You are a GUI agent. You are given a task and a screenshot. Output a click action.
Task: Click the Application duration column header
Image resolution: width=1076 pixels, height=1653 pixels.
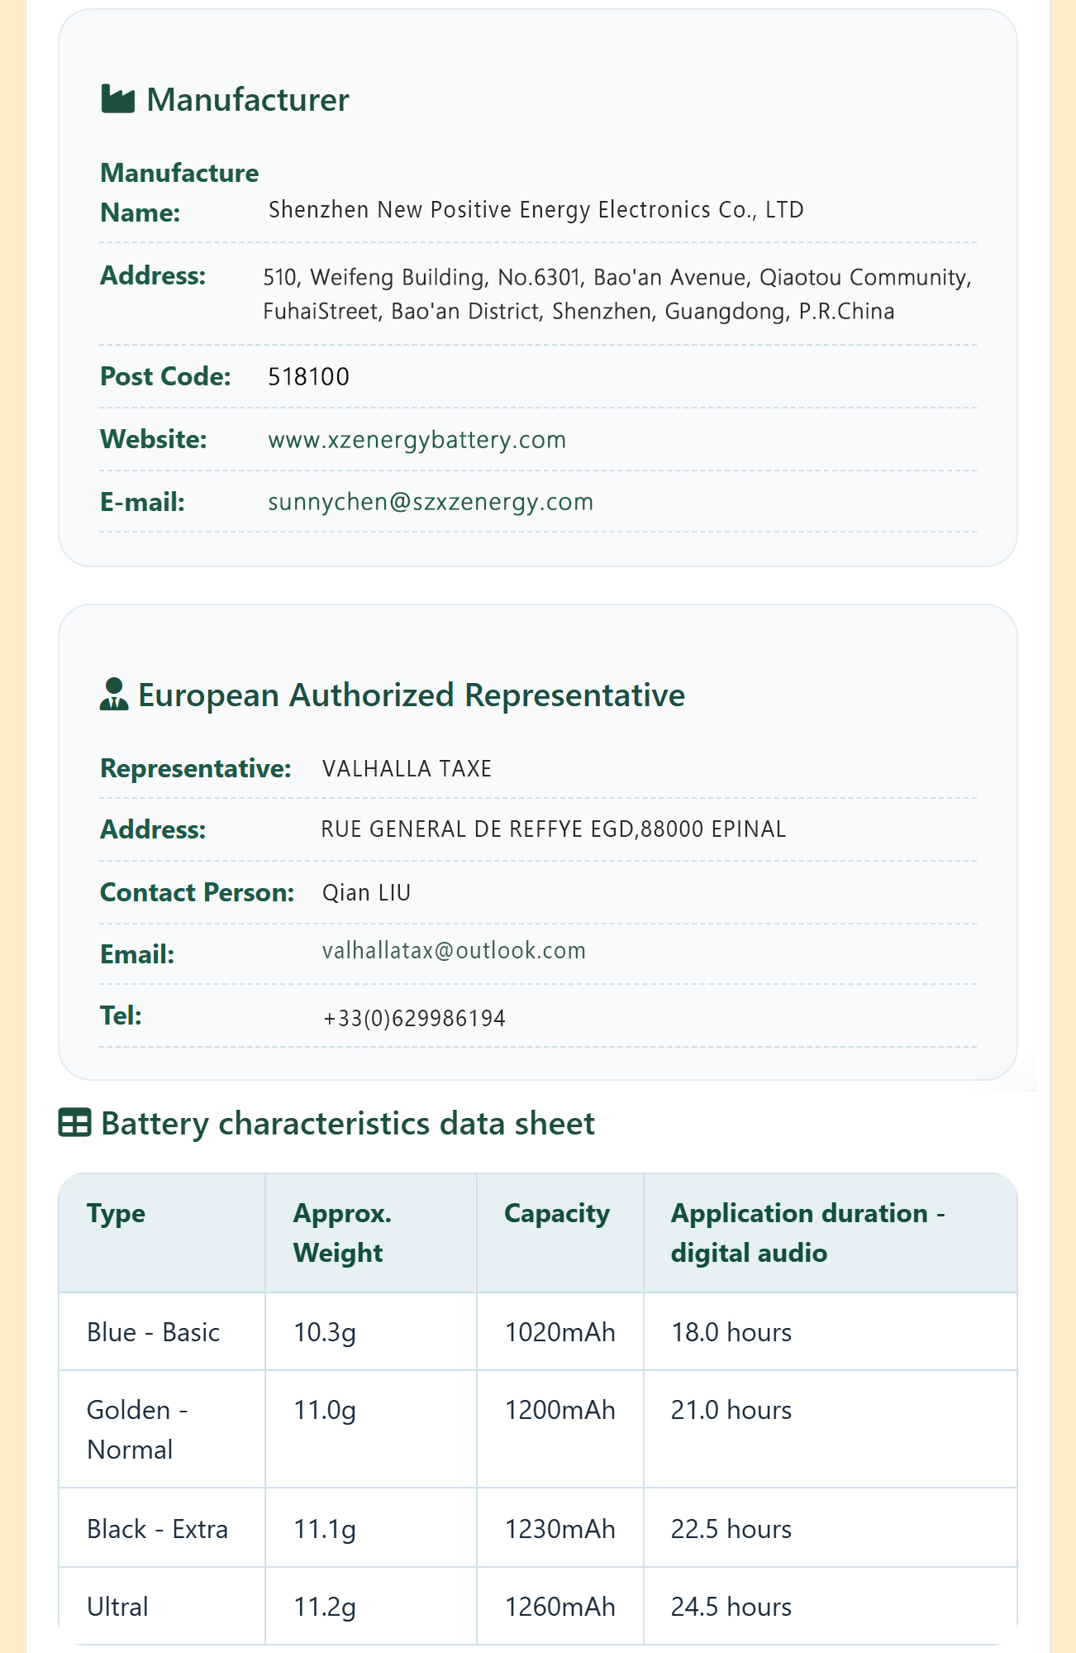(x=831, y=1233)
